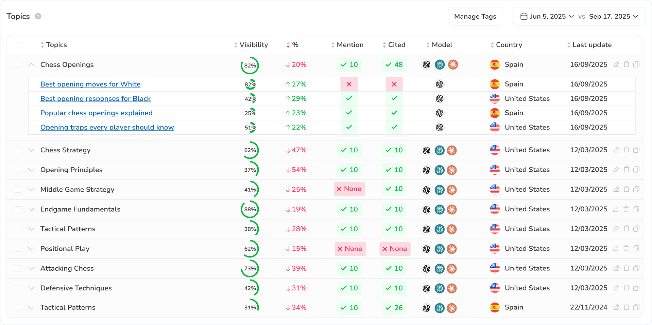The image size is (652, 325).
Task: Click the Claude model icon in Positional Play row
Action: pos(452,249)
